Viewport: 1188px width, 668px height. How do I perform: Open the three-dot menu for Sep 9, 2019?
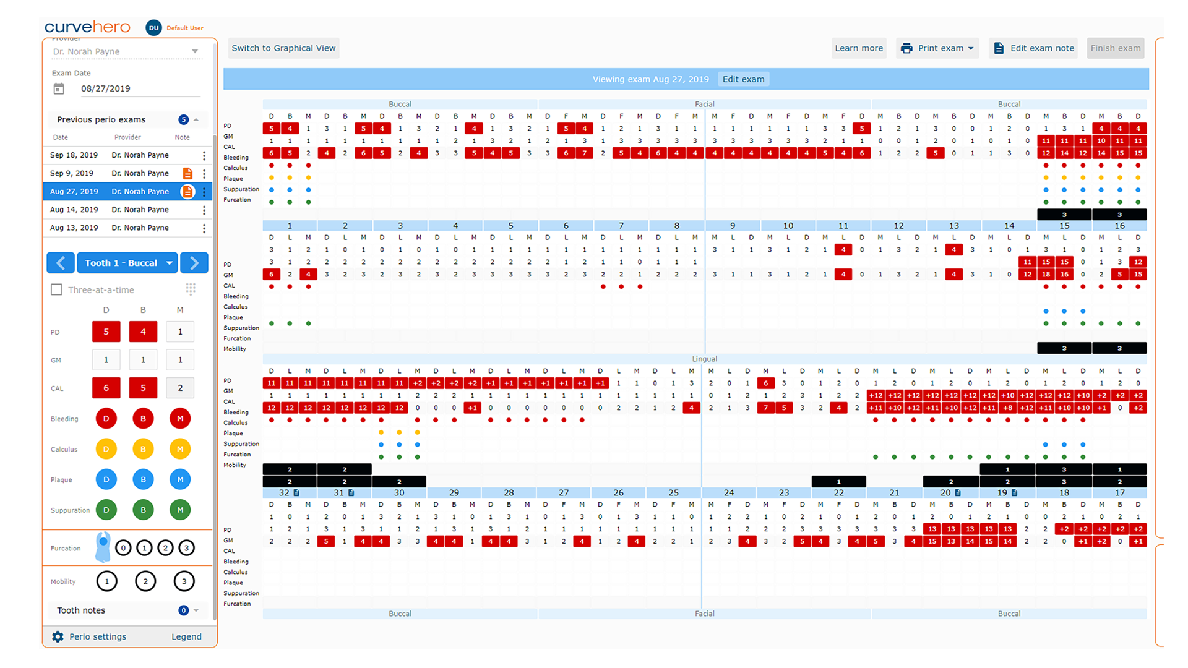[x=204, y=174]
